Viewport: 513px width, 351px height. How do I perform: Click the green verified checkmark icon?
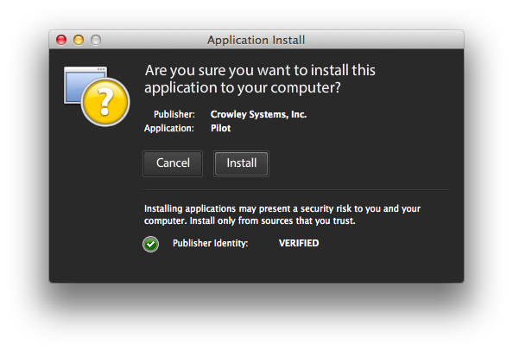point(150,244)
